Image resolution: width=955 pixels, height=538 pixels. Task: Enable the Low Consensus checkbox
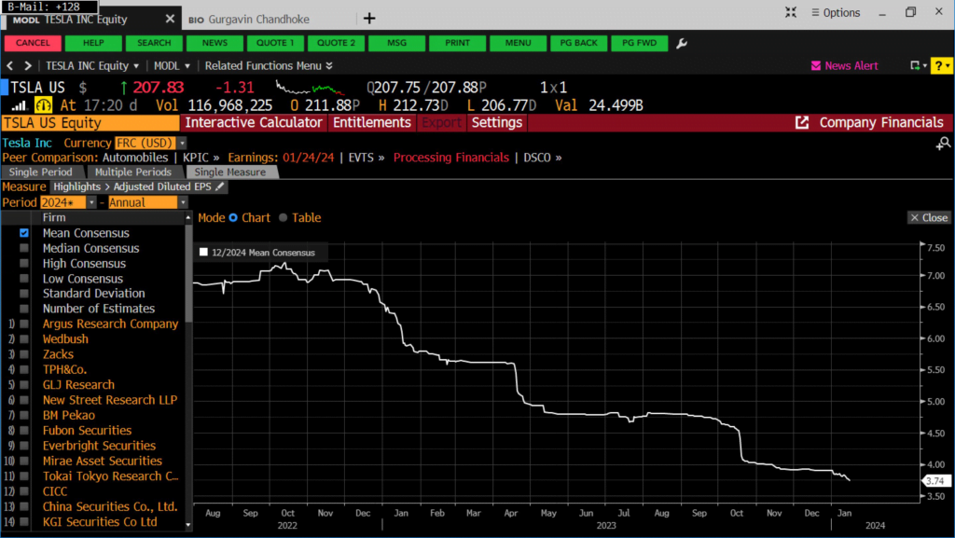click(x=23, y=279)
